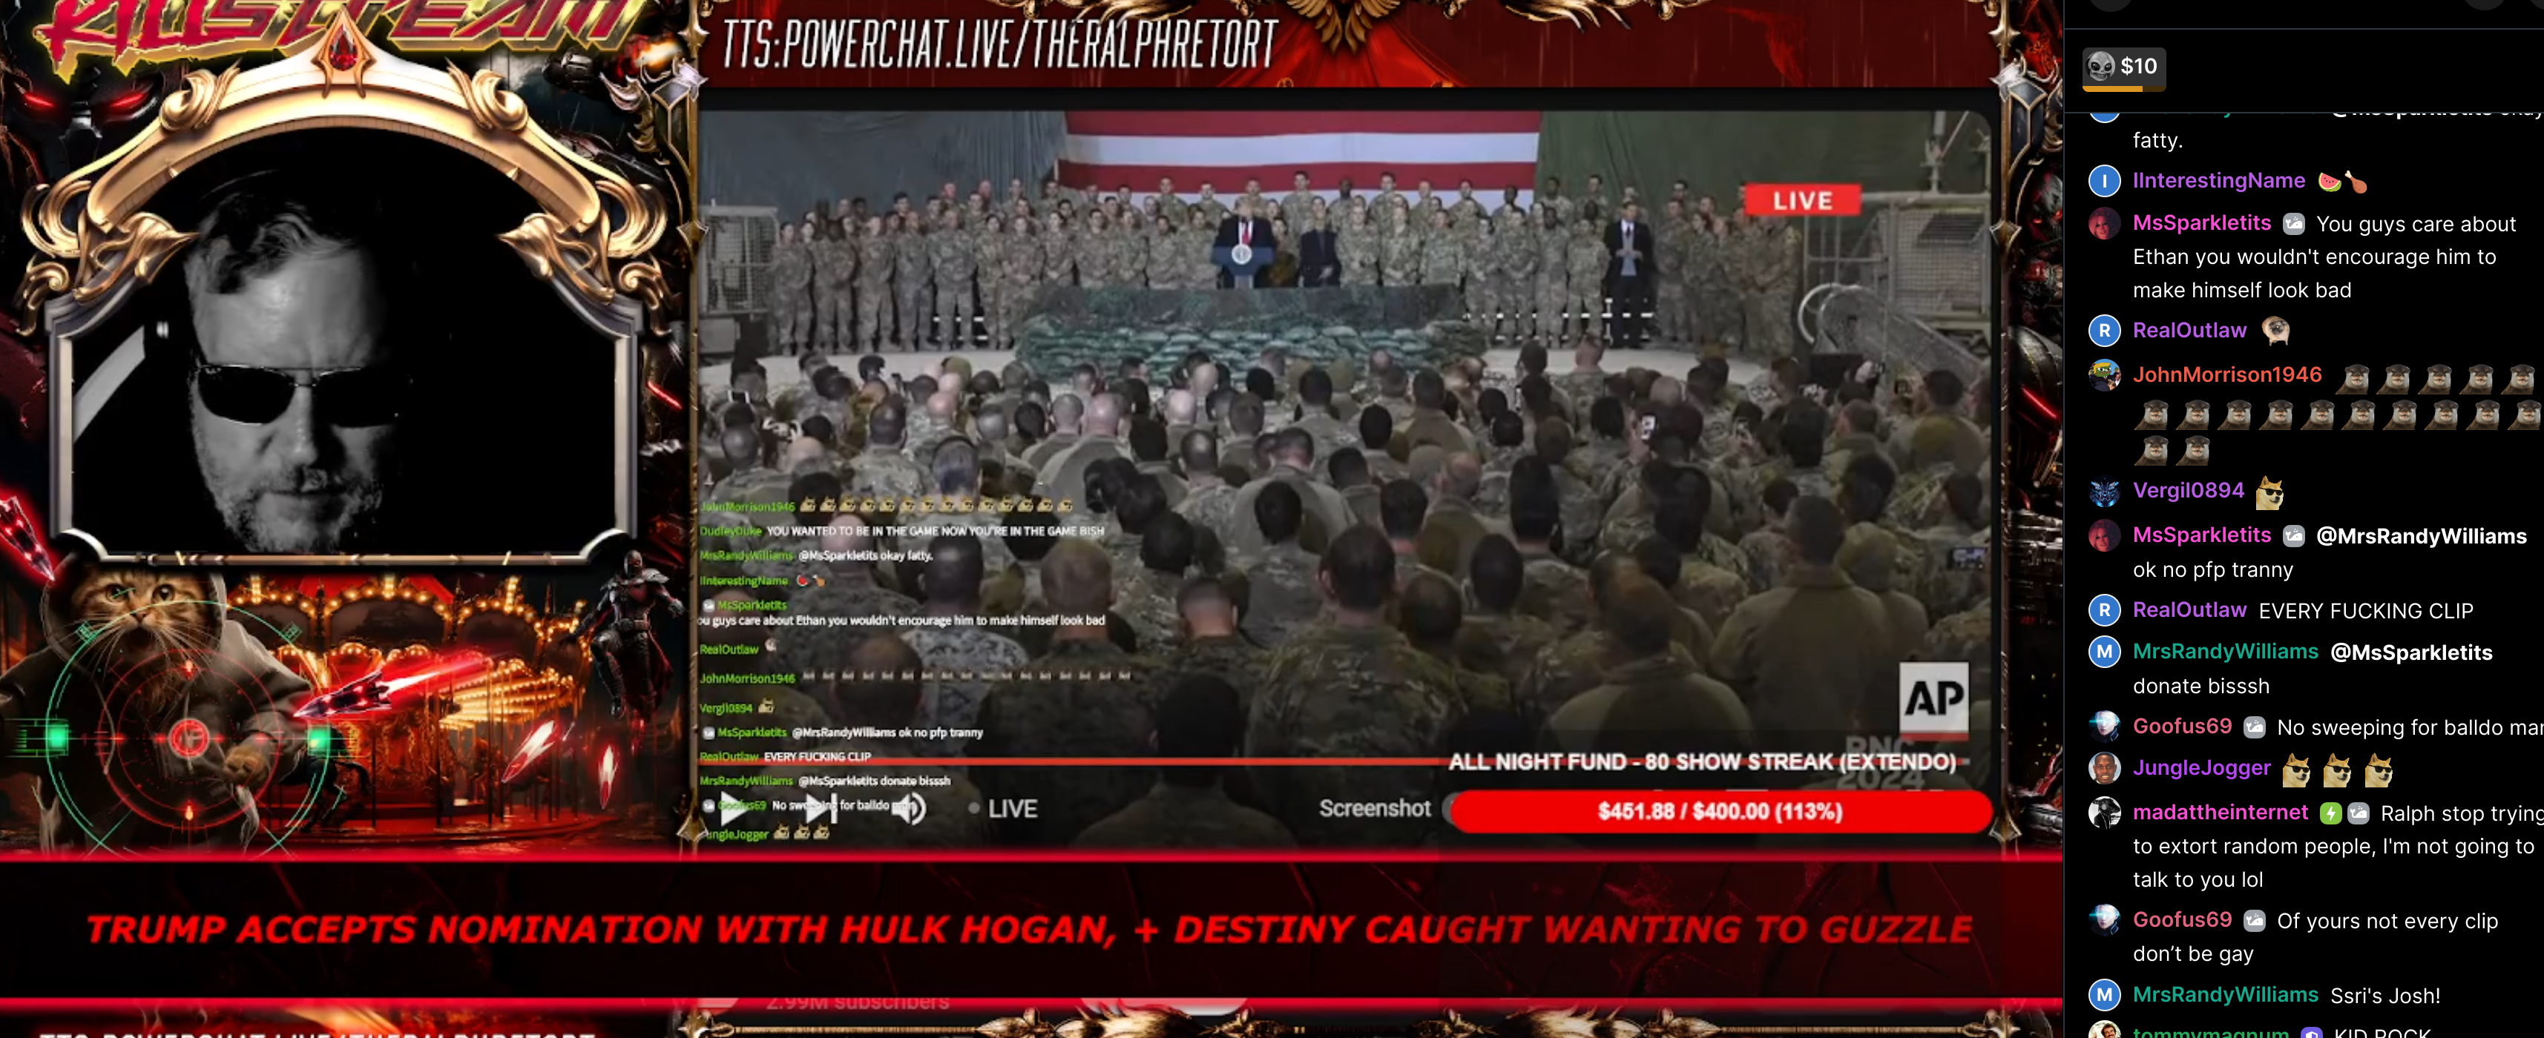Click badge next to MsSparkletits 'You guys care'

click(x=2293, y=224)
